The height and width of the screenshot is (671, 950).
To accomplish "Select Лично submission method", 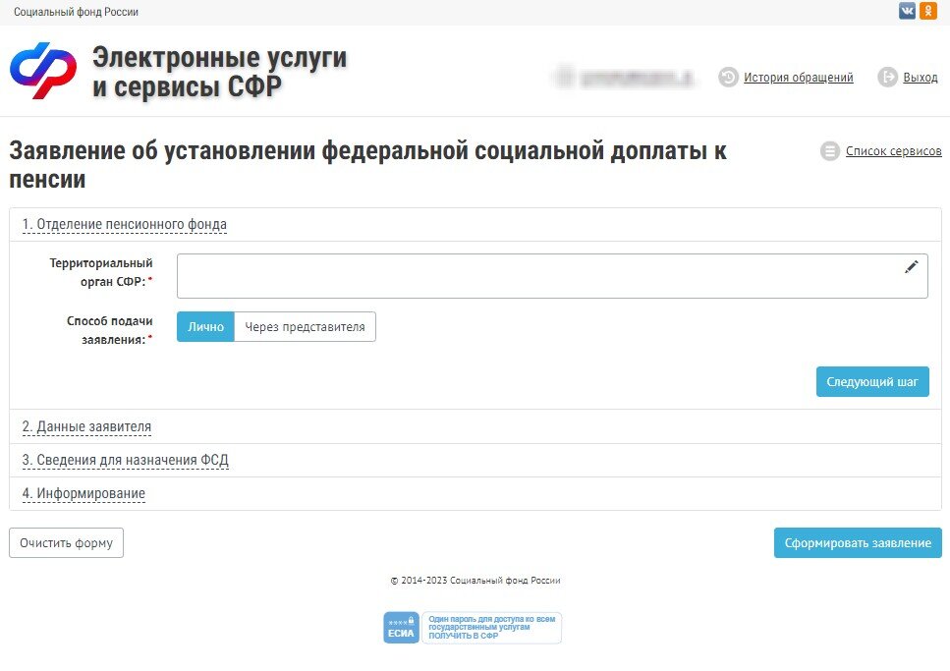I will point(205,326).
